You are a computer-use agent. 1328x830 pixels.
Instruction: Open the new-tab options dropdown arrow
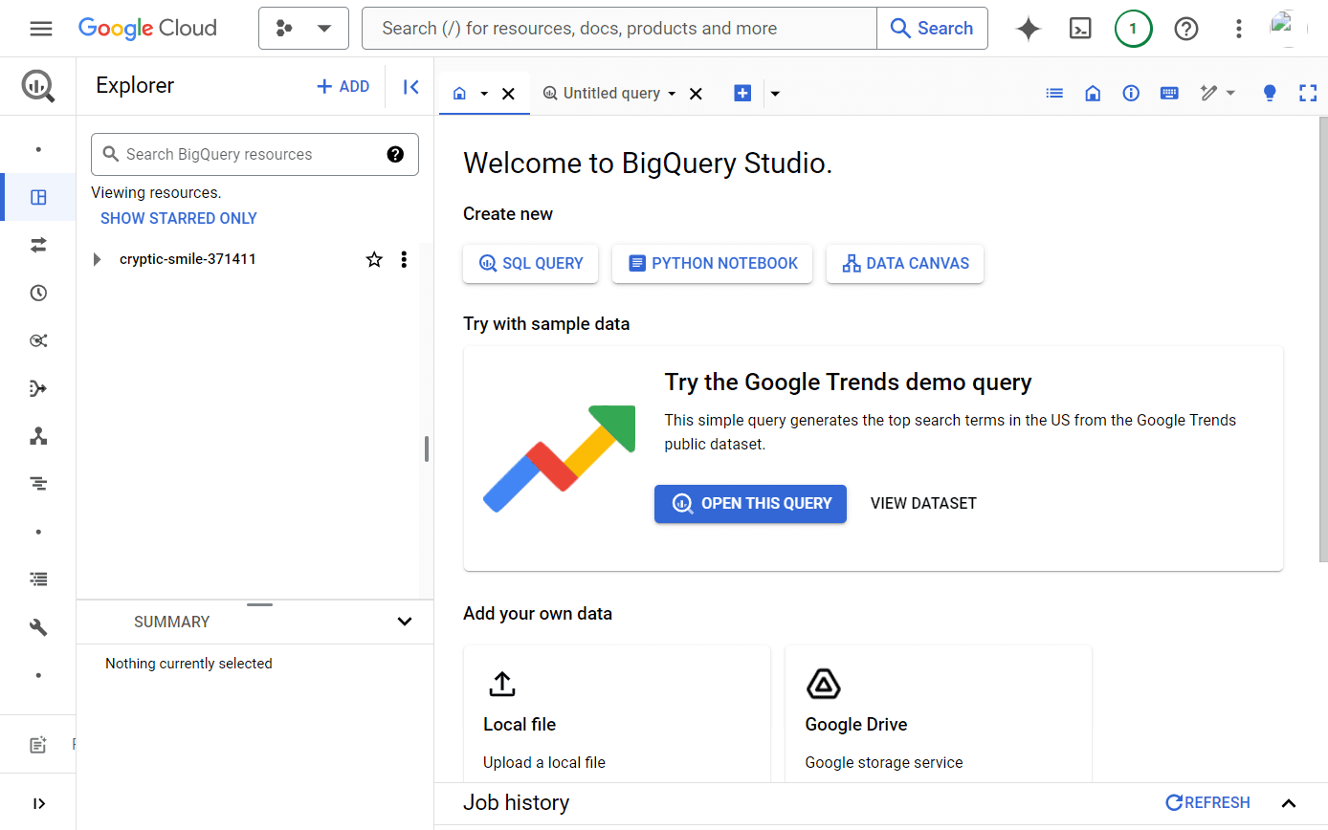[775, 94]
